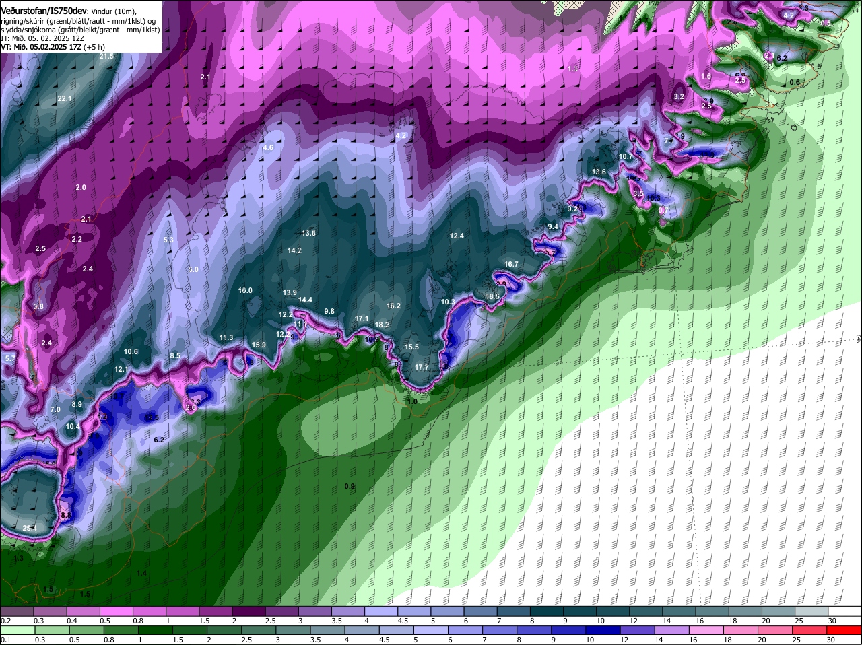Click the 10.3 map value
This screenshot has width=862, height=645.
coord(448,302)
